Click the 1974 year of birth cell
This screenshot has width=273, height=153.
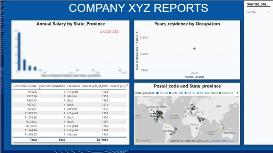click(x=105, y=105)
